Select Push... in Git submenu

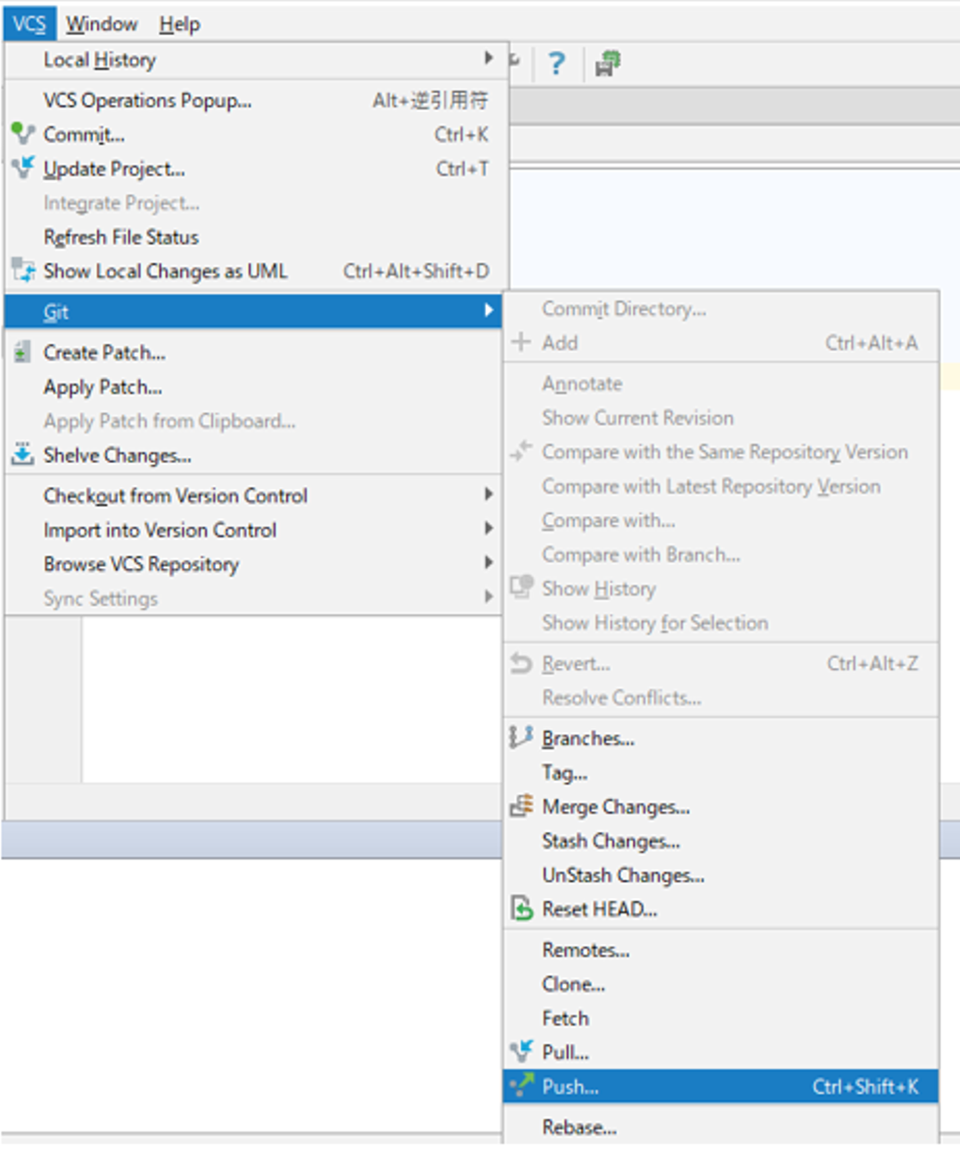click(x=721, y=1086)
